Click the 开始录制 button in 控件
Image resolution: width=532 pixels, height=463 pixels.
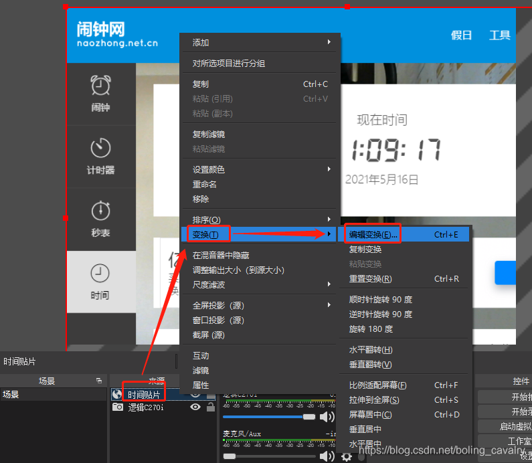tap(505, 411)
